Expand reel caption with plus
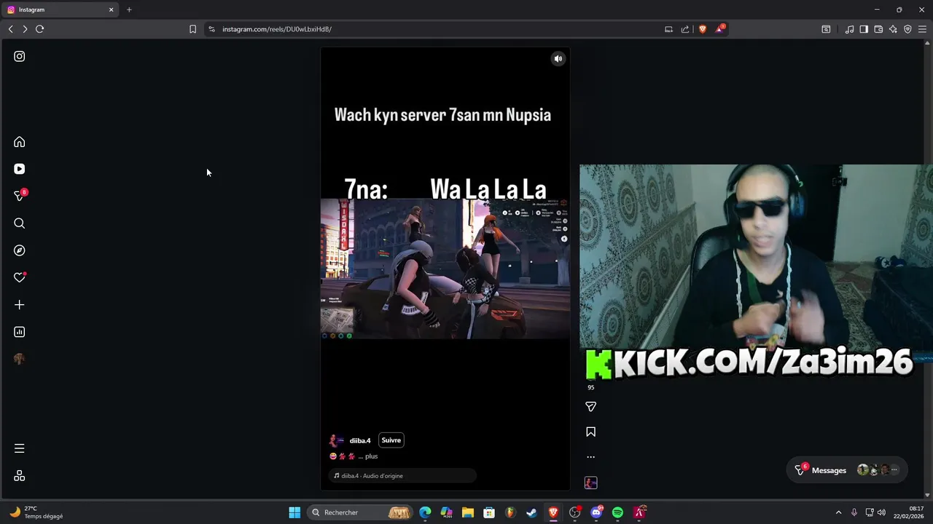Viewport: 933px width, 524px height. point(371,456)
